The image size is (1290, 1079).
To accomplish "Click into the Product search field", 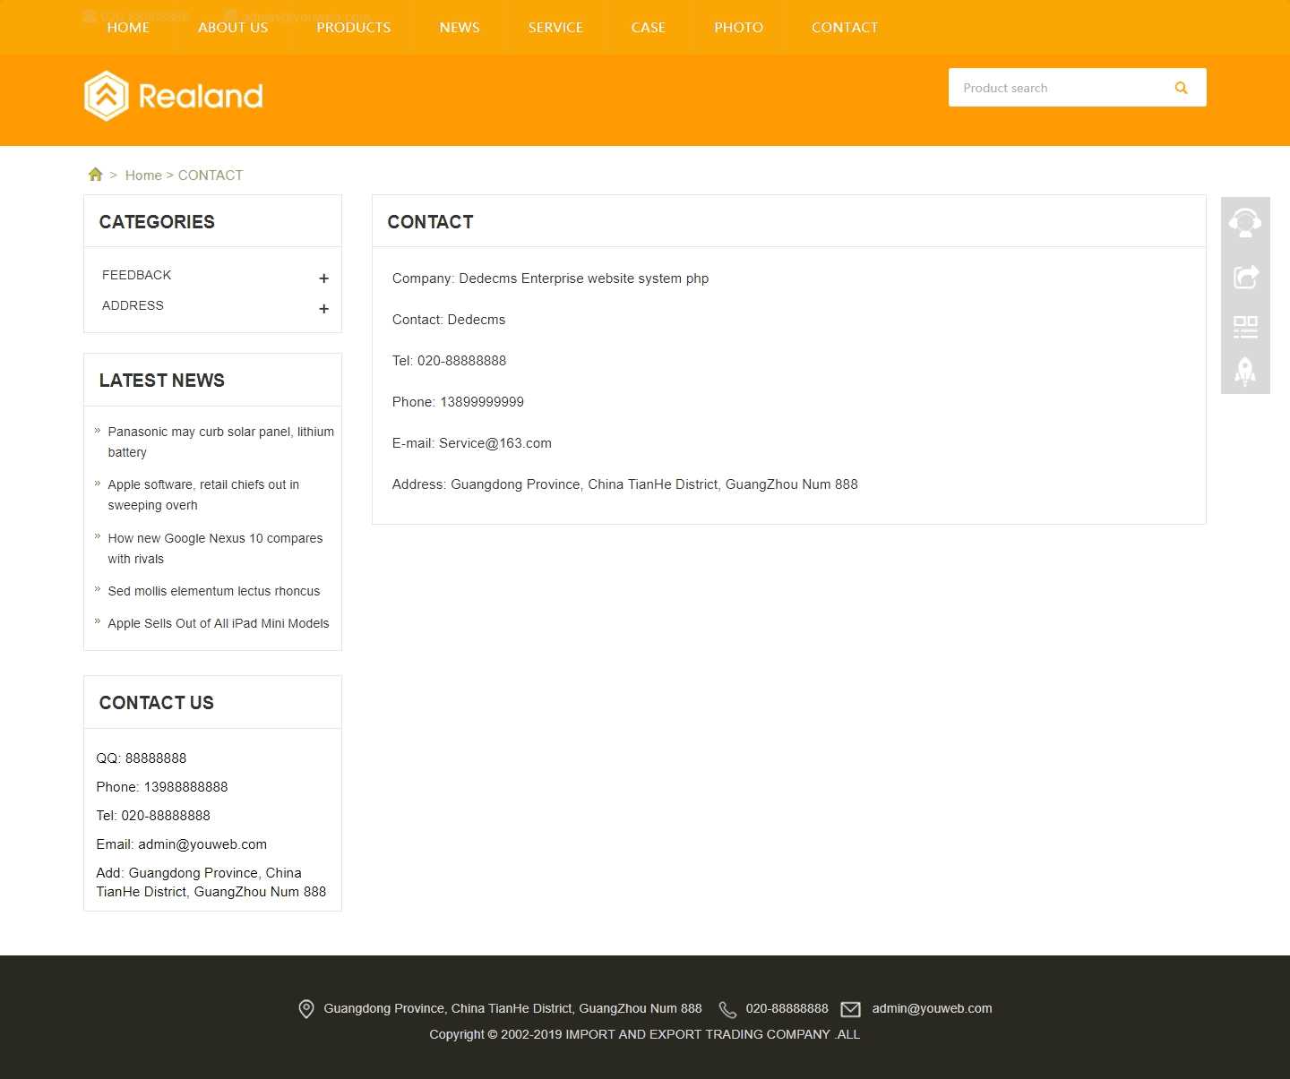I will (x=1057, y=88).
